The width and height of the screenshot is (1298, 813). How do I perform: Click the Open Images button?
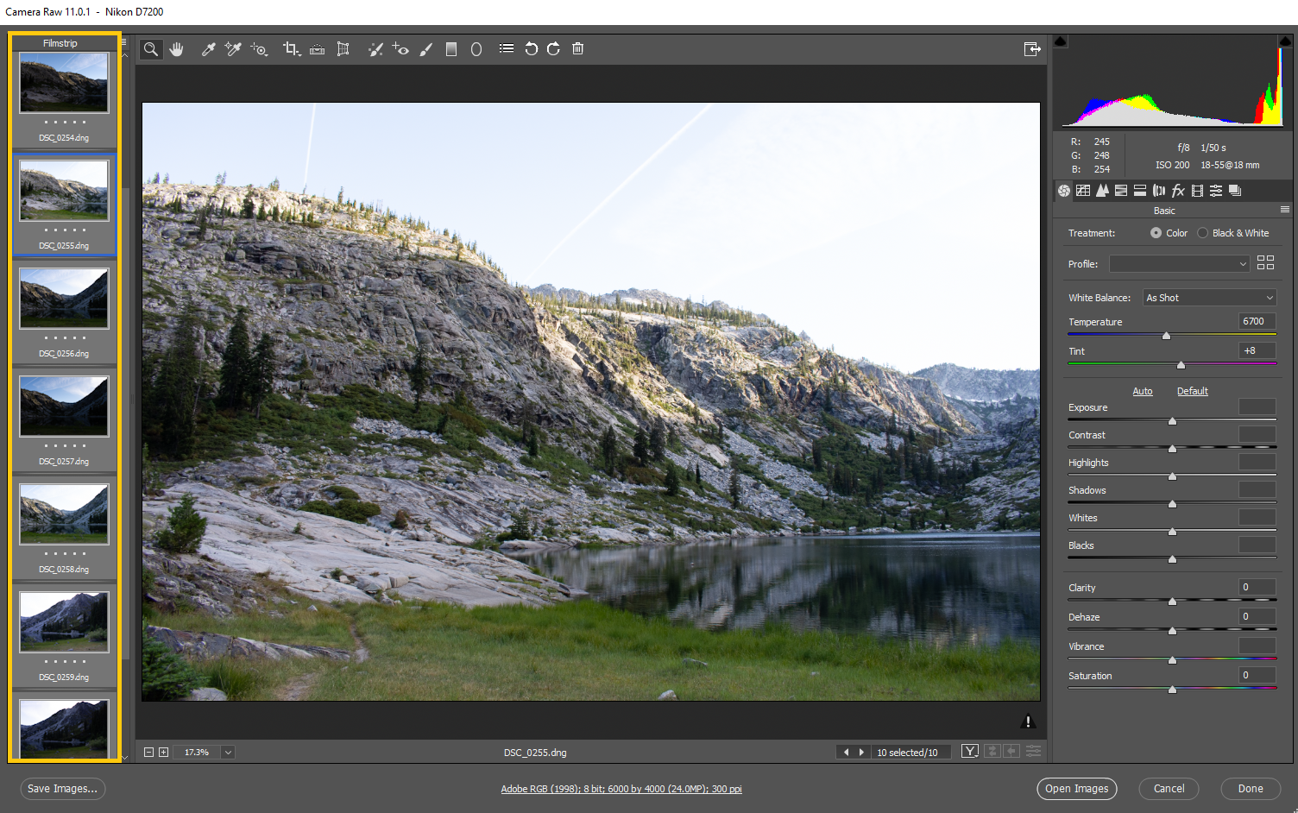[1076, 788]
